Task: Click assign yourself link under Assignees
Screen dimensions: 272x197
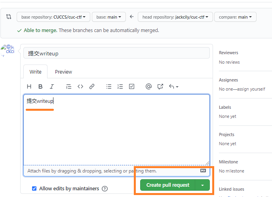Action: [251, 89]
